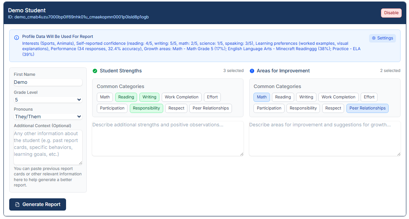Click the green checkmark beside Student Strengths
The height and width of the screenshot is (219, 409).
95,71
